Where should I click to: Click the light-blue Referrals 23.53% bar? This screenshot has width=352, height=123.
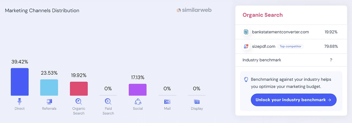[49, 87]
